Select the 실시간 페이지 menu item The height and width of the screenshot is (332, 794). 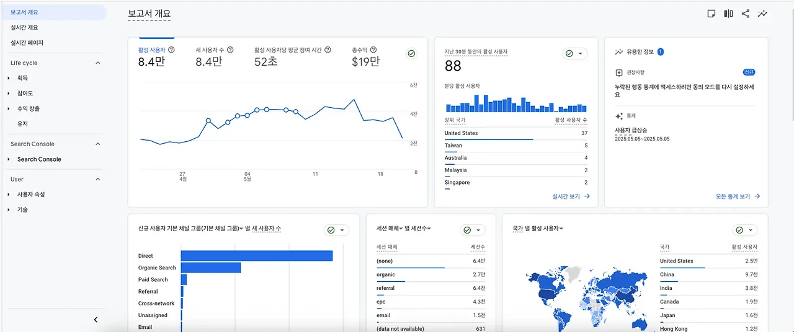tap(27, 43)
